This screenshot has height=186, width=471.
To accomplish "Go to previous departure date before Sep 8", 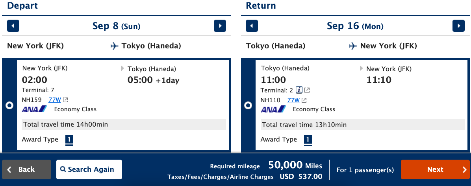I will pos(13,26).
